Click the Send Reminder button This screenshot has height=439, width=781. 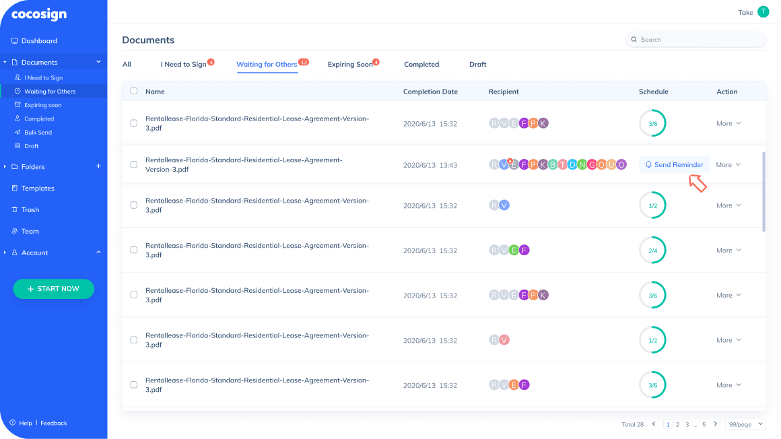coord(674,164)
